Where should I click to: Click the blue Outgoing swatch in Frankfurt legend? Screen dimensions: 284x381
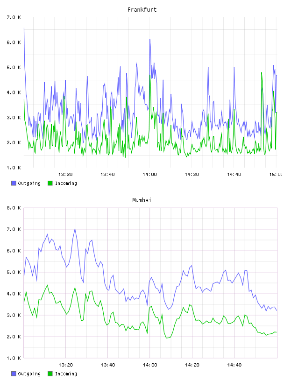coord(14,183)
